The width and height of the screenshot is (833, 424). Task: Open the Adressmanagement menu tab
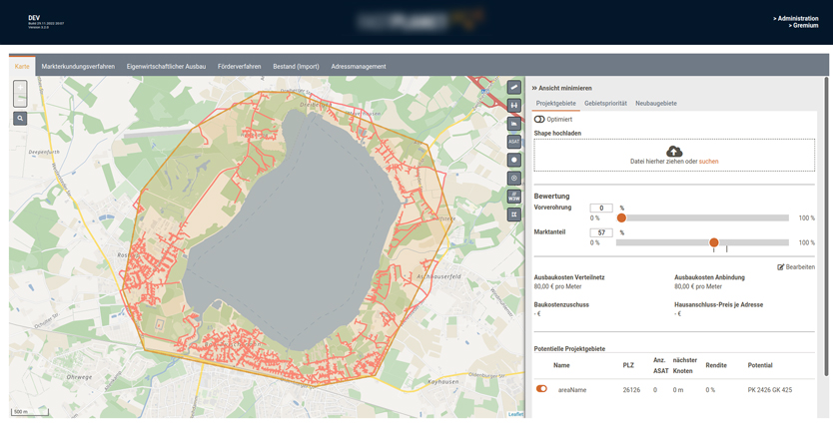tap(359, 67)
